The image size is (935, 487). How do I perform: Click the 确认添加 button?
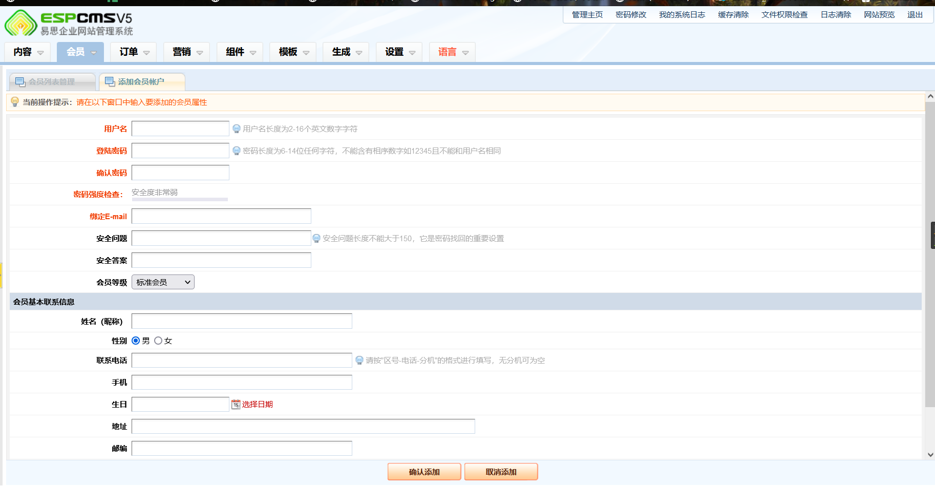coord(424,471)
